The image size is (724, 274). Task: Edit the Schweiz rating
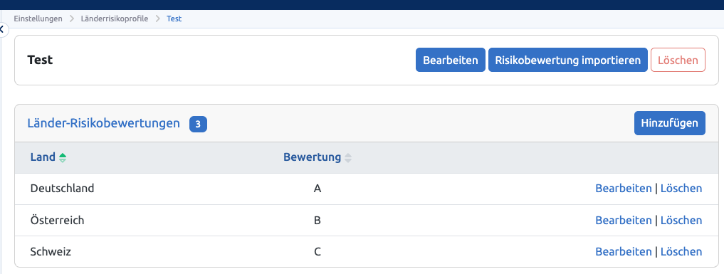624,251
